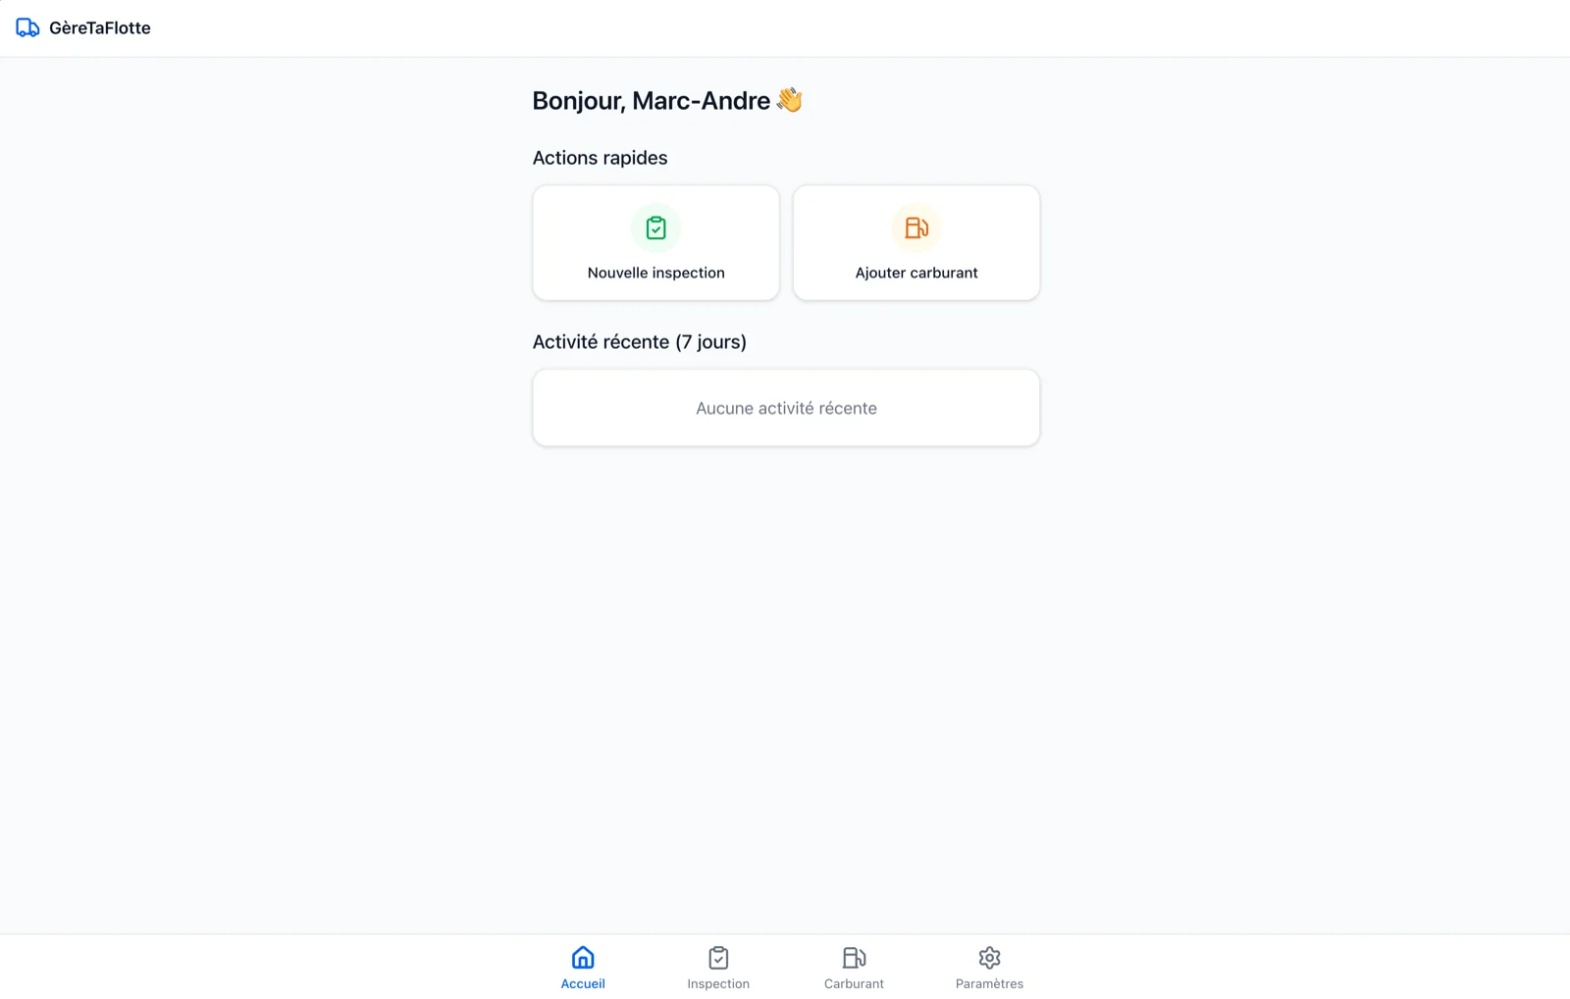
Task: Open the Carburant tab label
Action: pyautogui.click(x=854, y=983)
